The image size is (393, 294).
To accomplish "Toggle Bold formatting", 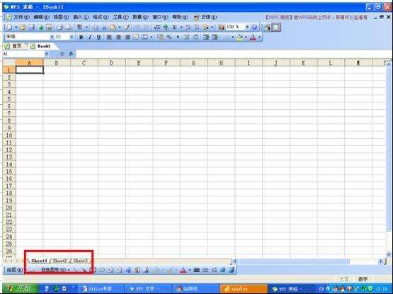I will [x=81, y=37].
